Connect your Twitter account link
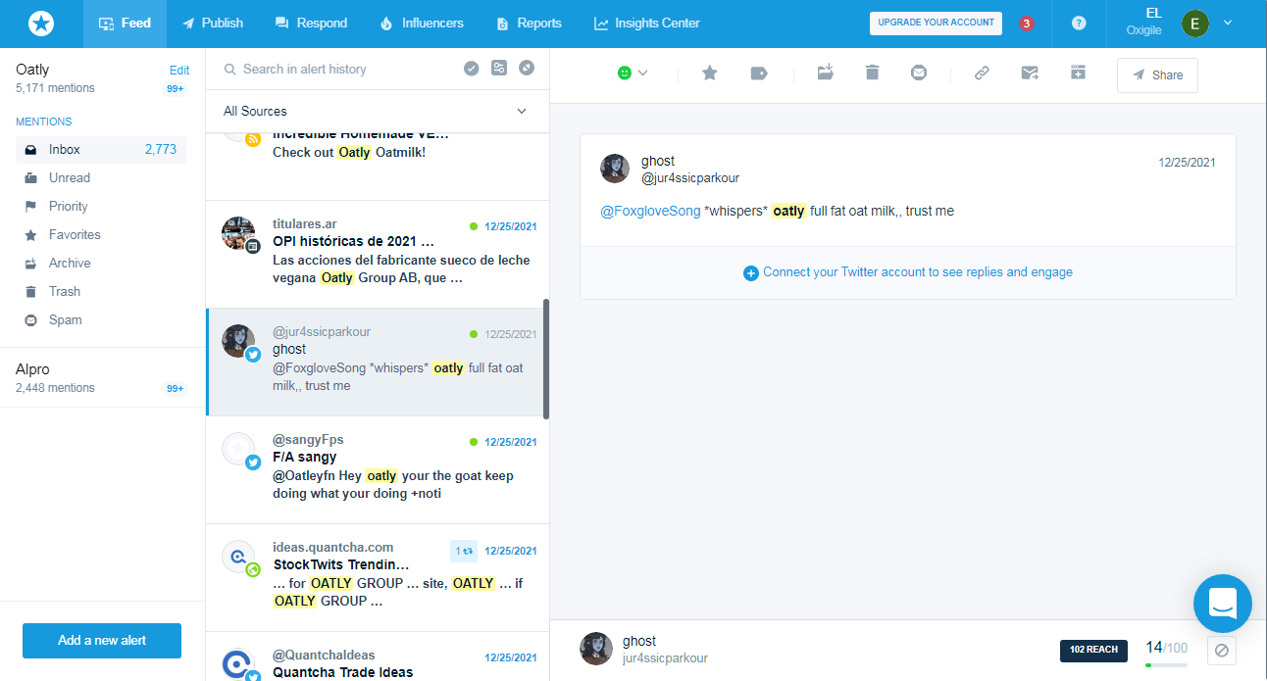 click(x=908, y=272)
